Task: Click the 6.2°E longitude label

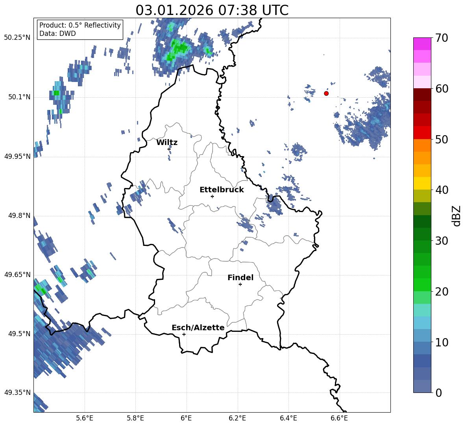Action: click(237, 418)
